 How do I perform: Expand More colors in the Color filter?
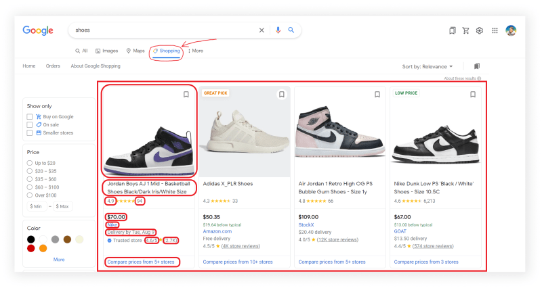pos(59,260)
